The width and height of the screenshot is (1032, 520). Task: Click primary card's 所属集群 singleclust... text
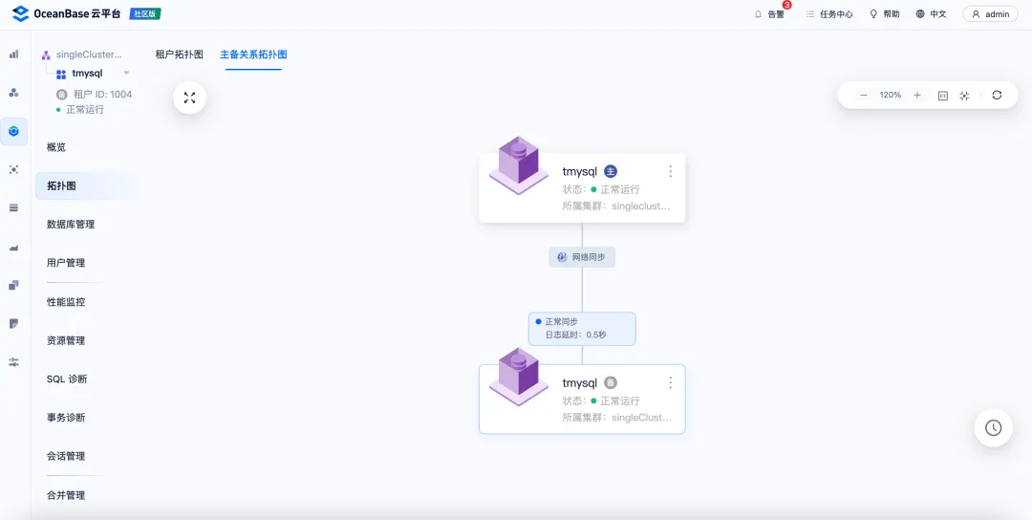(x=616, y=206)
